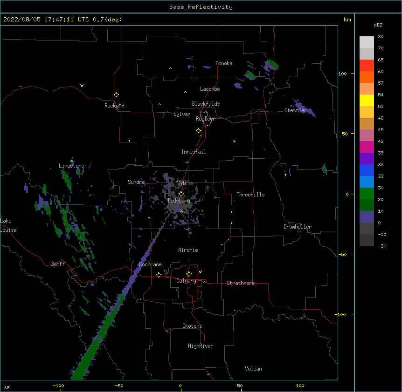This screenshot has width=402, height=392.
Task: Click the purple-blue 10 dBZ legend swatch
Action: click(x=367, y=217)
